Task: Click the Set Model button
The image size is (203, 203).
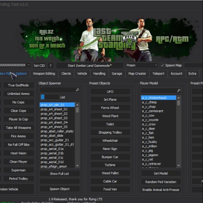Action: coord(161,174)
